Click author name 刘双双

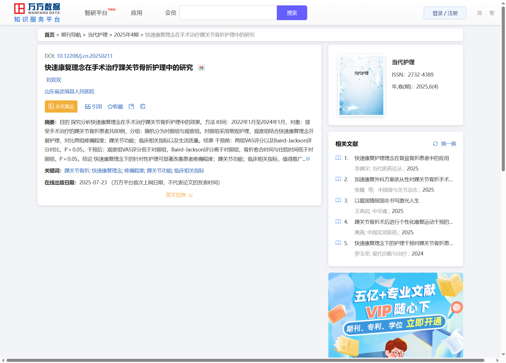pos(54,80)
